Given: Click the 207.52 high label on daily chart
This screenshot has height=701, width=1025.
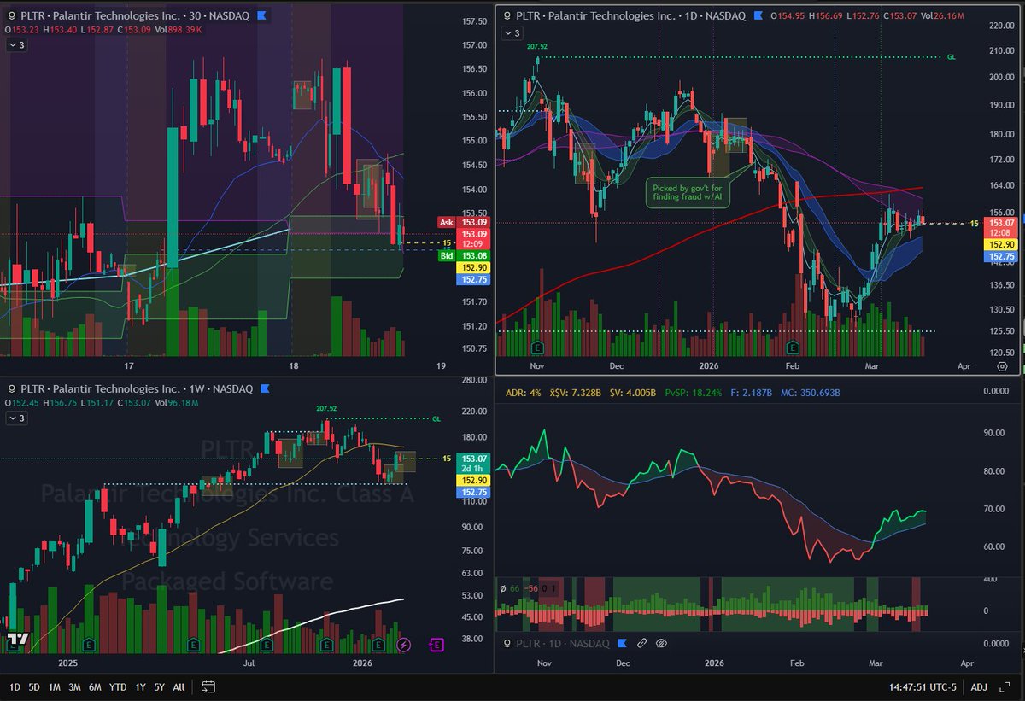Looking at the screenshot, I should click(x=538, y=48).
